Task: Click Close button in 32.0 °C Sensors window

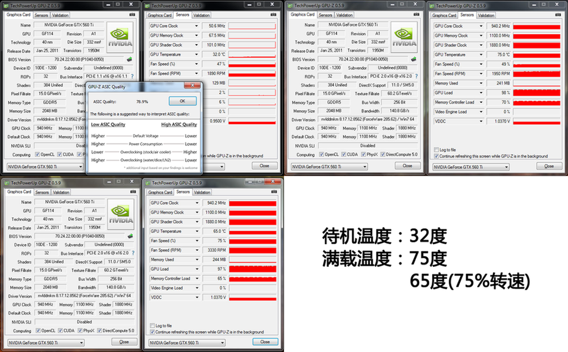Action: coord(265,166)
